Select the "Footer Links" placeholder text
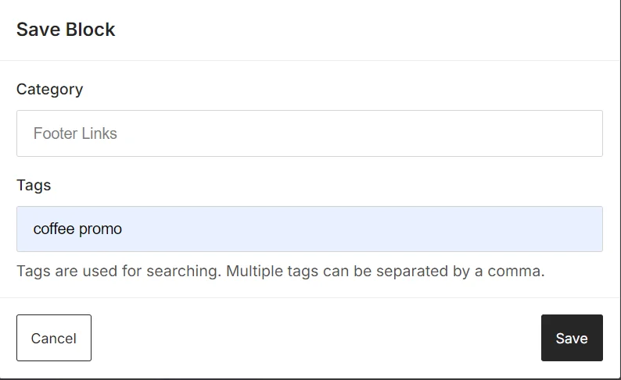 75,133
